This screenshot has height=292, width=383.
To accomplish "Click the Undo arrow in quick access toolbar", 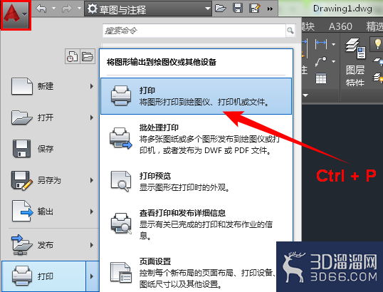I will coord(41,9).
